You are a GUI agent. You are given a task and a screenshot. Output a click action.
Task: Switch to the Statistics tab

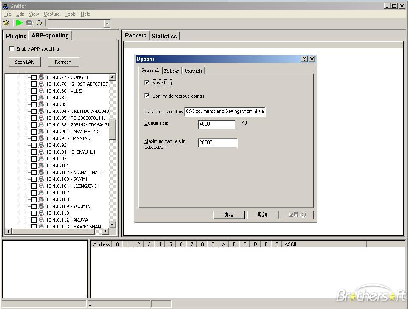164,36
